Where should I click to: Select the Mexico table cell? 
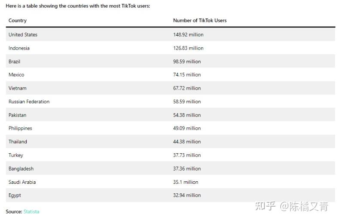click(x=16, y=75)
